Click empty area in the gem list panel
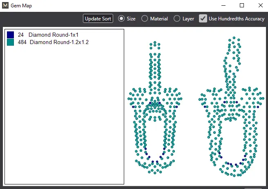268x189 pixels. click(63, 122)
